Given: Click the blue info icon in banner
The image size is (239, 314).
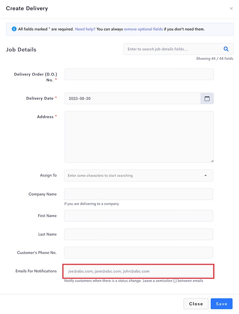Looking at the screenshot, I should (14, 29).
